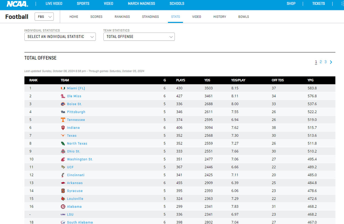
Task: Click the RANK column header
Action: [33, 80]
